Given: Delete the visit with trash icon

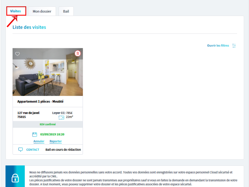Looking at the screenshot, I should [x=78, y=53].
